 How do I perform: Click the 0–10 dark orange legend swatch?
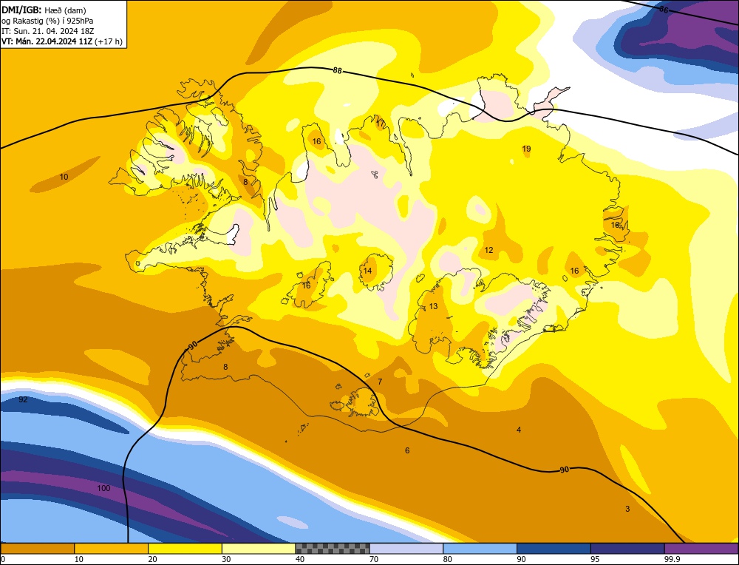(37, 548)
